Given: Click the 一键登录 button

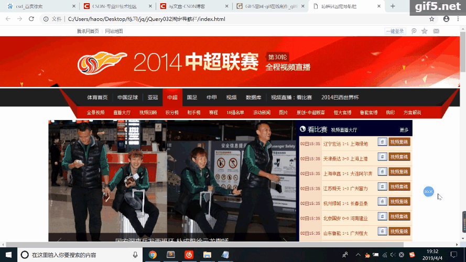Looking at the screenshot, I should coord(395,31).
